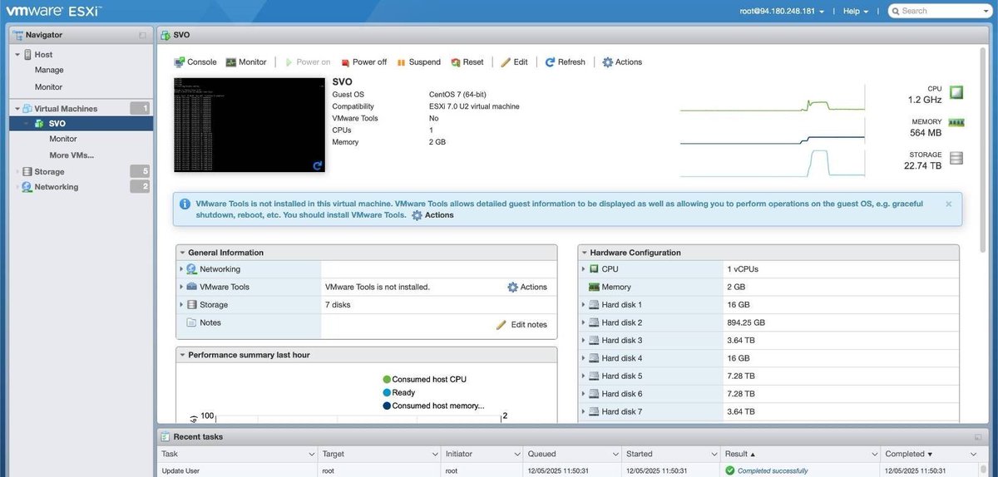Screen dimensions: 998x477
Task: Open Networking in the Navigator
Action: tap(57, 187)
